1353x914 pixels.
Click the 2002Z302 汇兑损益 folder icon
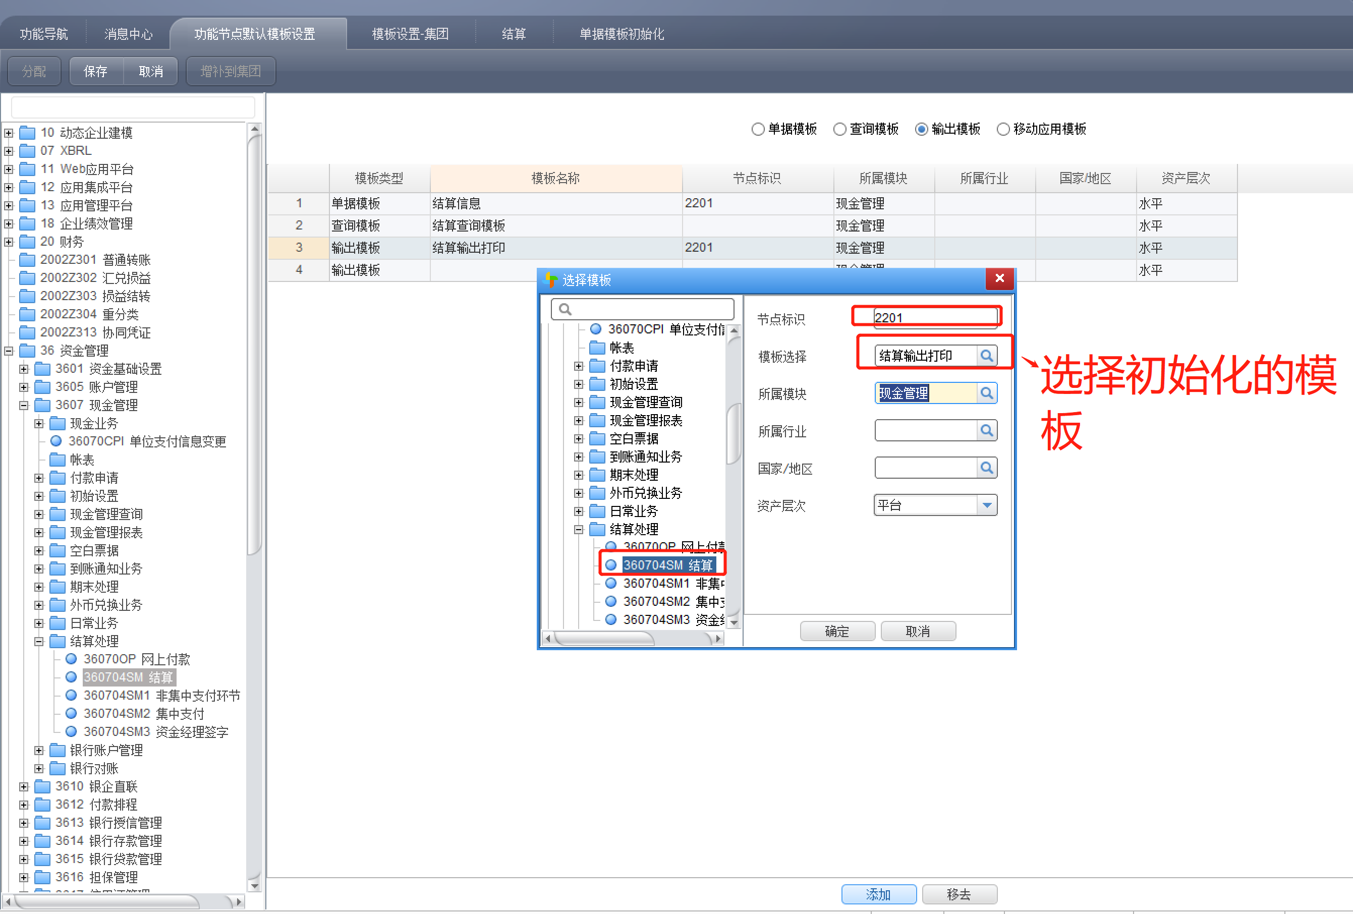tap(27, 278)
